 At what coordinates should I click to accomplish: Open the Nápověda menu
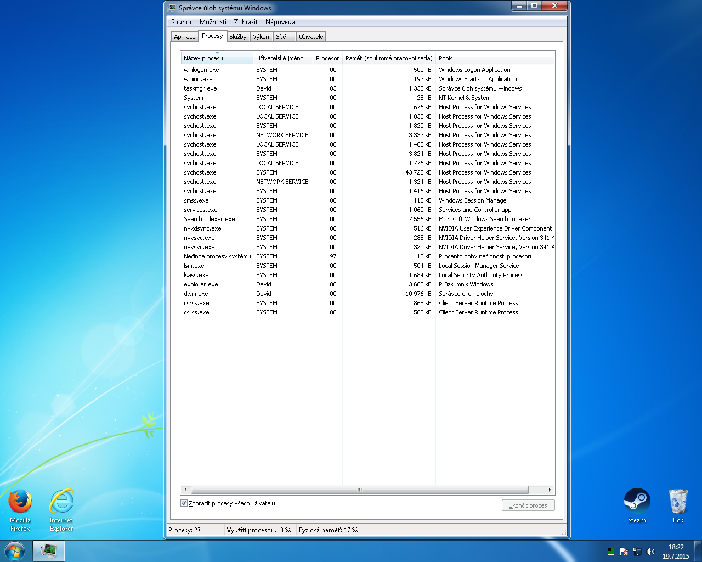(x=280, y=22)
